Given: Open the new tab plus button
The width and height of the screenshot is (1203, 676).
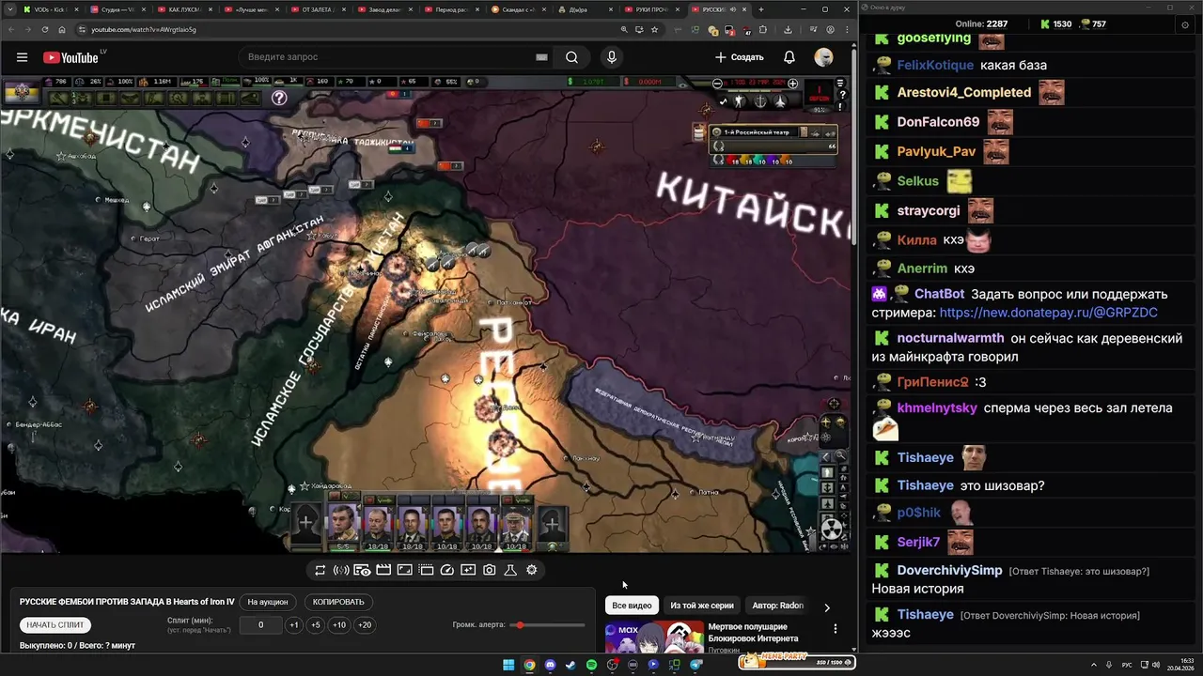Looking at the screenshot, I should pos(761,9).
